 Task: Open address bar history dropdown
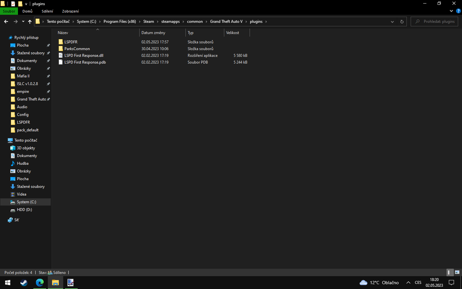coord(392,22)
